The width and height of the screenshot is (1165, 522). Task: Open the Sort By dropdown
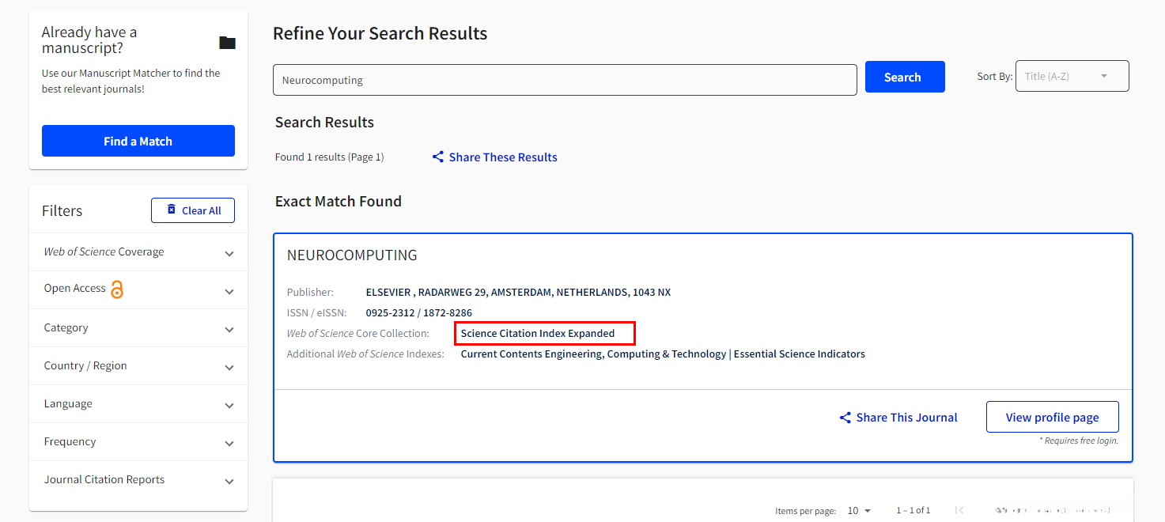(x=1072, y=76)
